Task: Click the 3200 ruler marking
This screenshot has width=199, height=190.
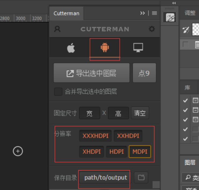Action: click(x=37, y=18)
